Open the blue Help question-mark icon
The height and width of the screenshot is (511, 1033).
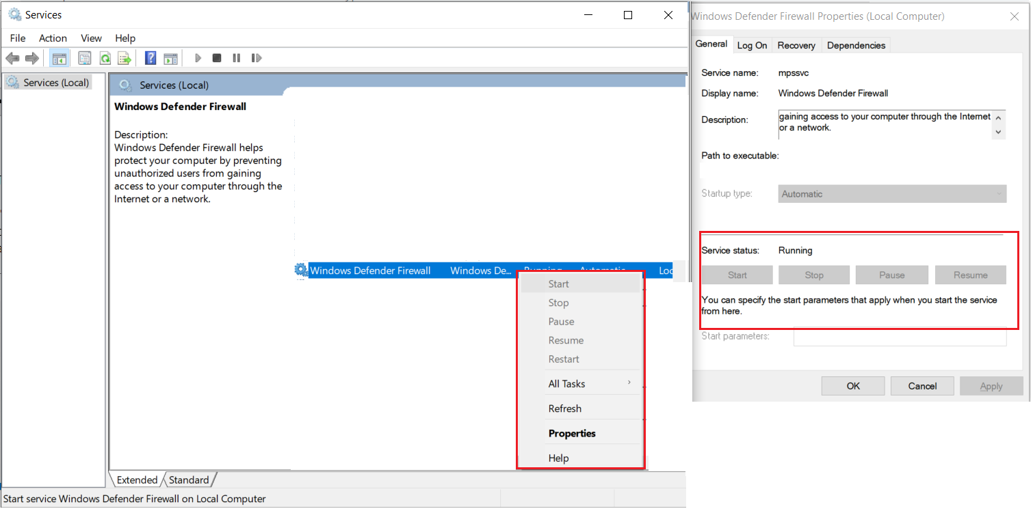tap(151, 58)
